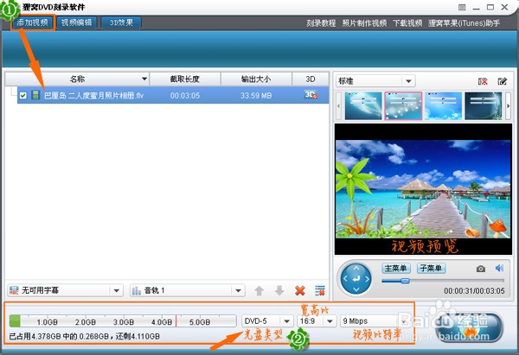
Task: Open the 下载视频 download video link
Action: (x=407, y=23)
